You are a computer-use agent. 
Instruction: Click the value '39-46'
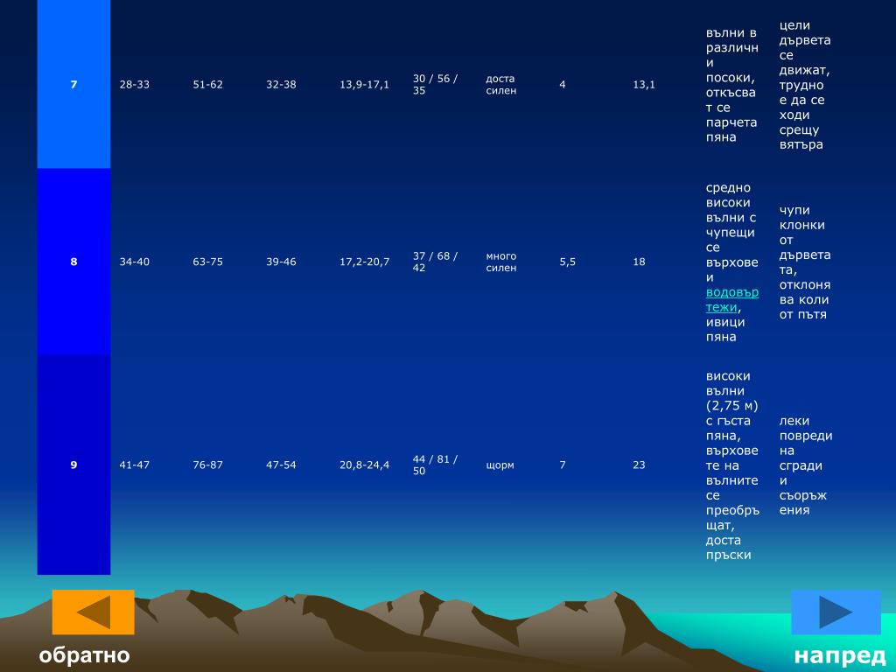click(281, 262)
